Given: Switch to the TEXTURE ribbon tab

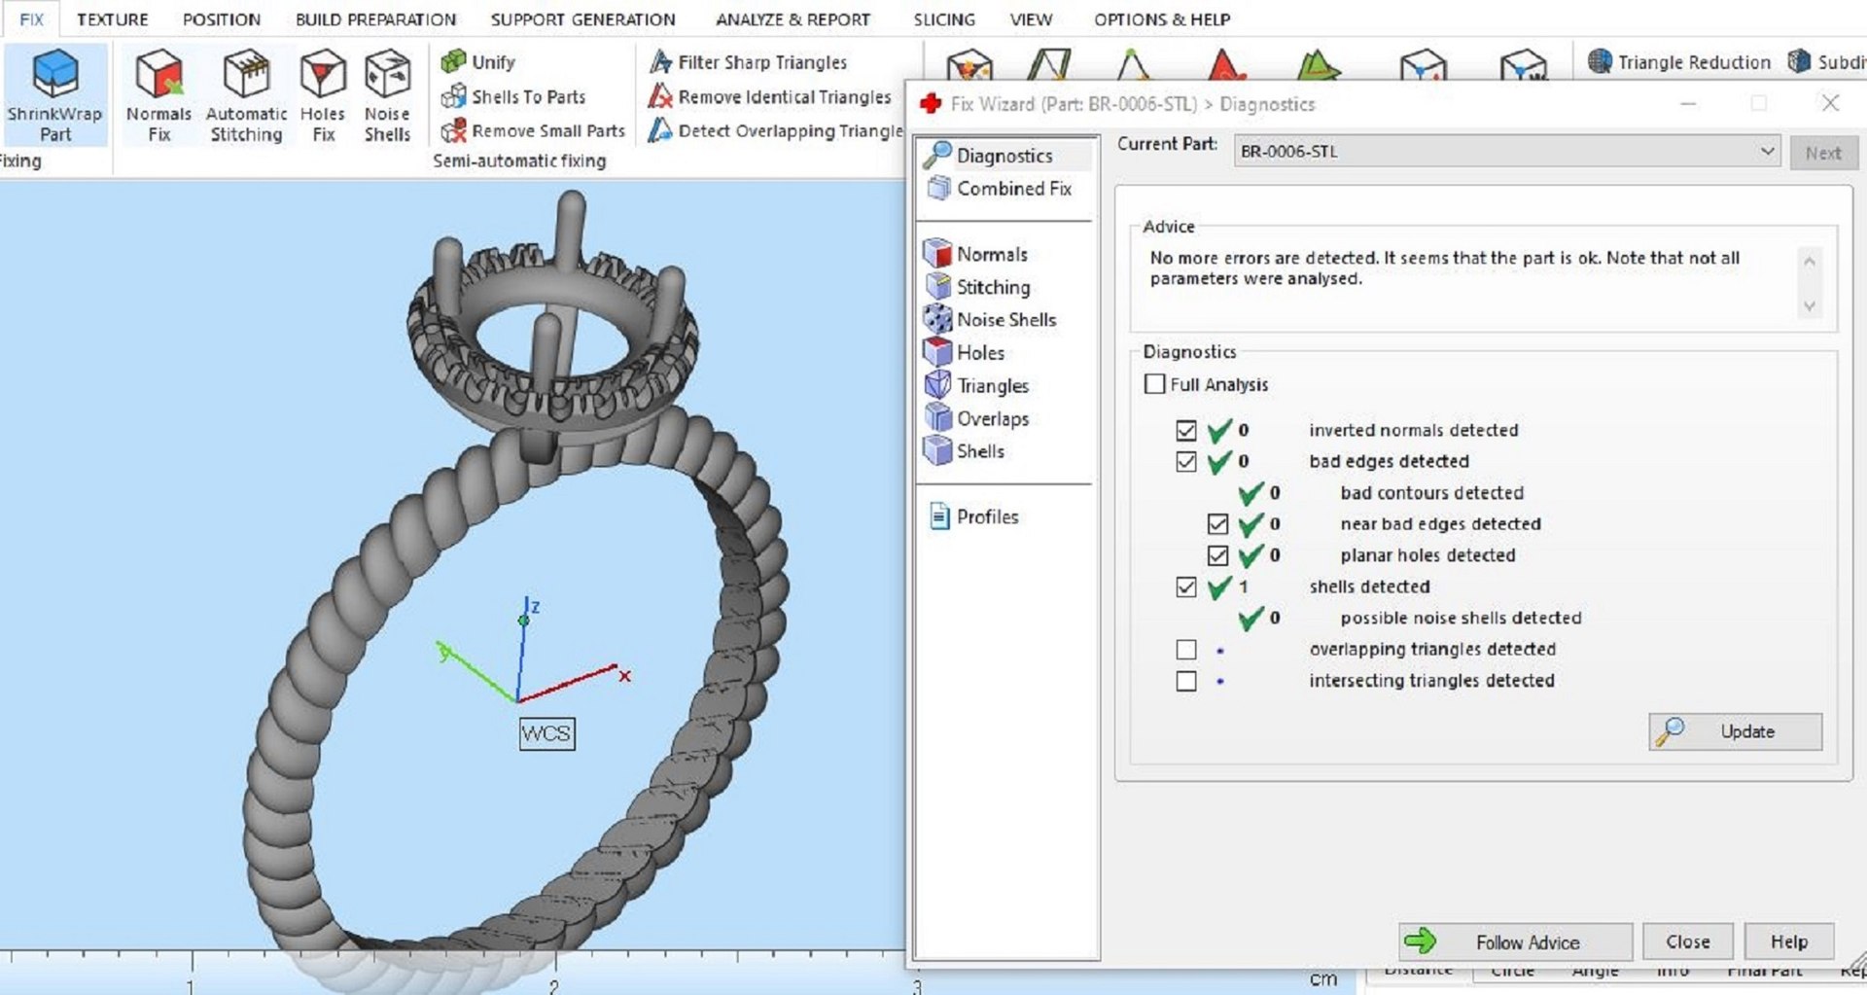Looking at the screenshot, I should point(113,19).
